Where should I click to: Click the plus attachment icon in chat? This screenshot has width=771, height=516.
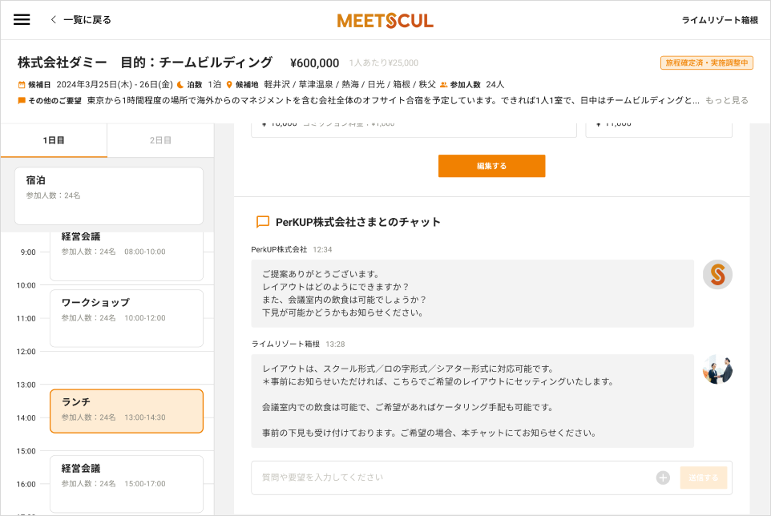click(663, 478)
